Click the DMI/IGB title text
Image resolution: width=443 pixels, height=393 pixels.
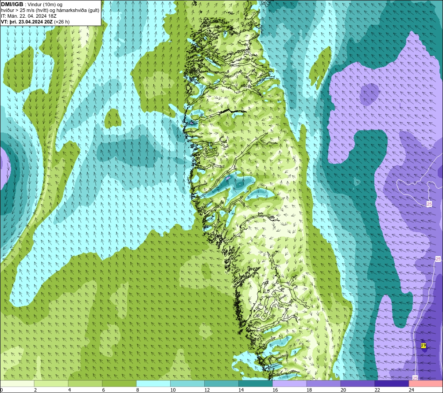(12, 4)
